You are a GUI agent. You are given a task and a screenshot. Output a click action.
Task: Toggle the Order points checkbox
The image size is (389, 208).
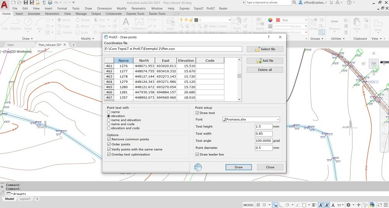click(109, 144)
